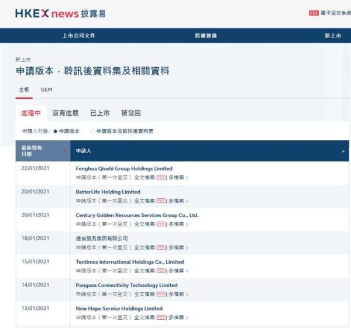Open 股權披露 navigation menu item
351x328 pixels.
coord(205,36)
